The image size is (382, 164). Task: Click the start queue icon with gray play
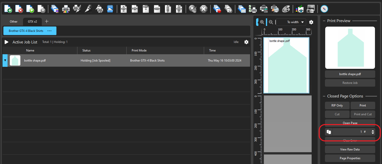click(x=228, y=9)
